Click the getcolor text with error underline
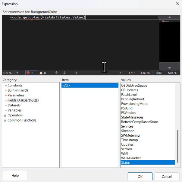The width and height of the screenshot is (182, 182). click(31, 17)
